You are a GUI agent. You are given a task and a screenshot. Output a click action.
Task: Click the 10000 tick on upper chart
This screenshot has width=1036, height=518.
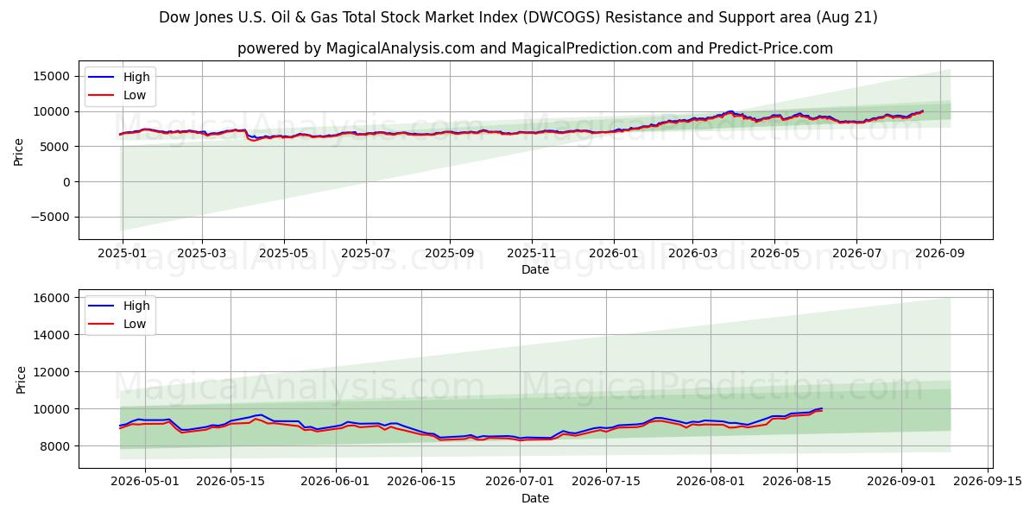click(x=54, y=111)
